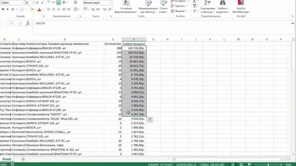Click the zoom slider handle
The image size is (296, 166).
coord(268,165)
